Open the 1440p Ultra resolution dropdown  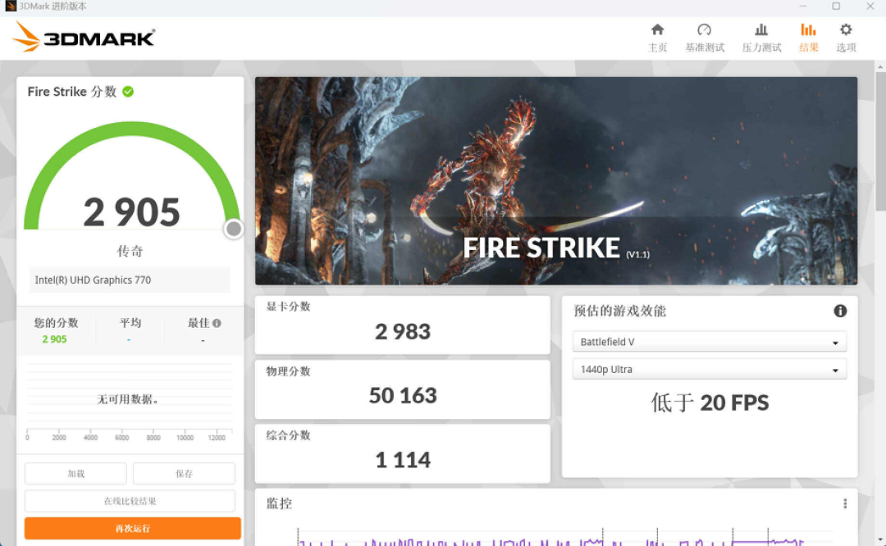point(709,369)
